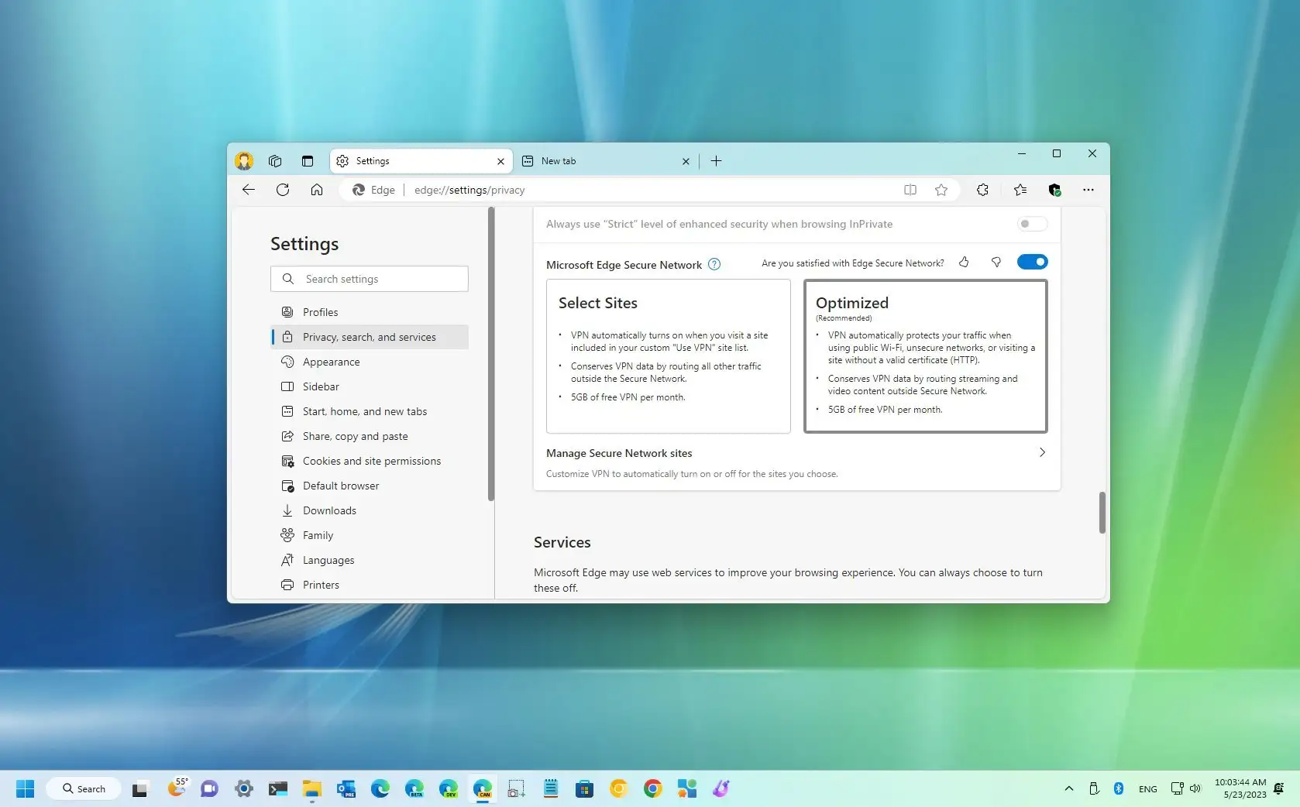Give thumbs up feedback for Edge Secure Network
1300x807 pixels.
click(x=963, y=263)
